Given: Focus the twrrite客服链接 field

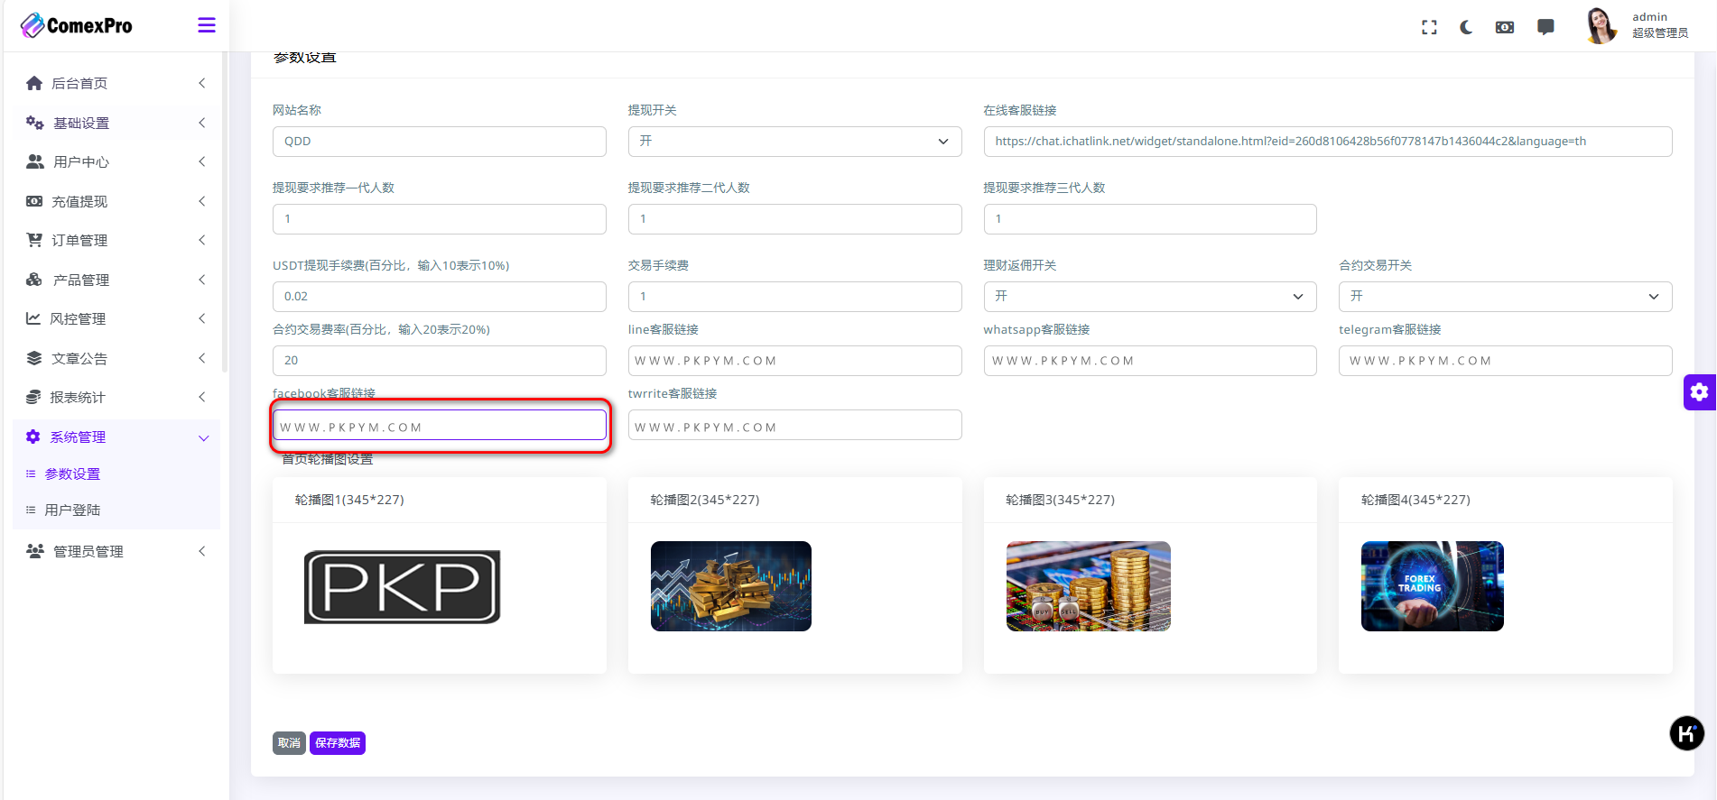Looking at the screenshot, I should click(794, 425).
